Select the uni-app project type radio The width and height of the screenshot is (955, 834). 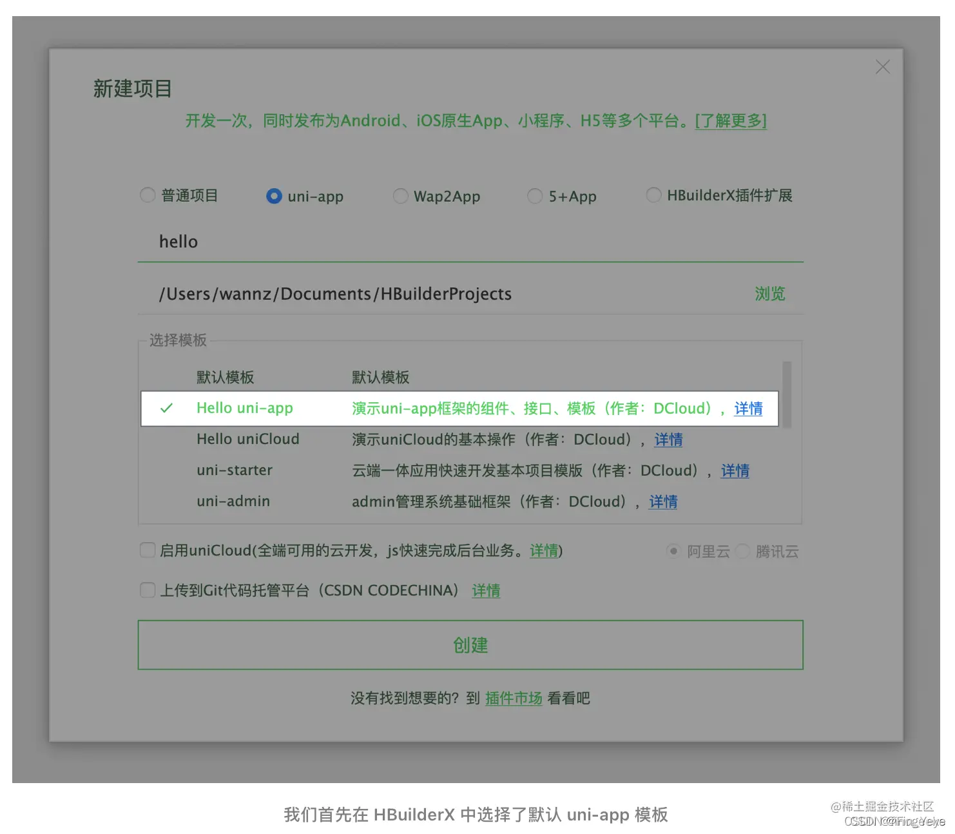(274, 196)
